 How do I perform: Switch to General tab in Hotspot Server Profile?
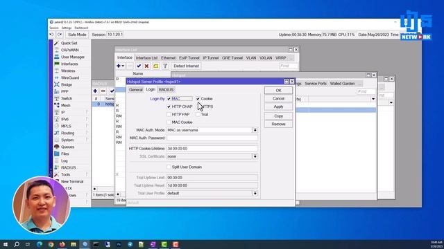136,89
